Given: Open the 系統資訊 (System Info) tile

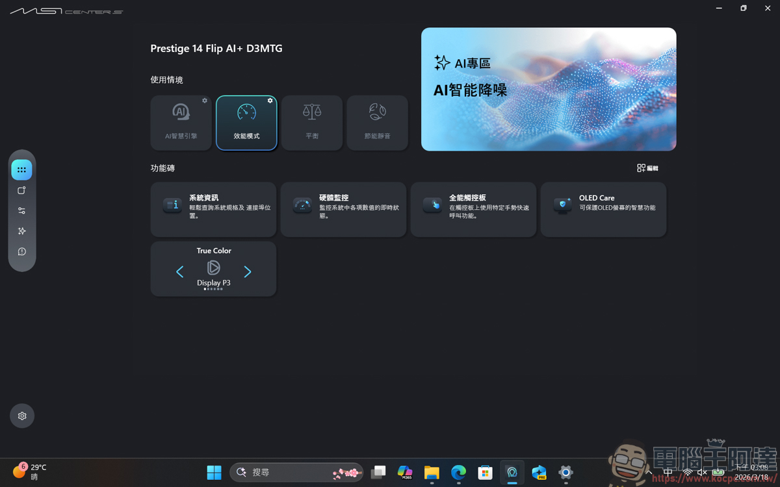Looking at the screenshot, I should pyautogui.click(x=213, y=209).
